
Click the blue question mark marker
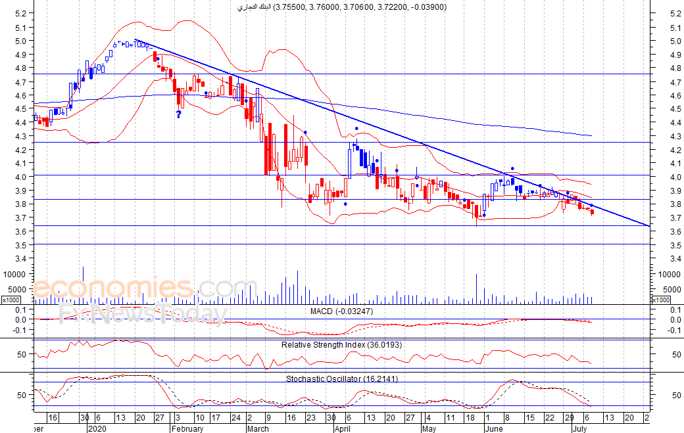pyautogui.click(x=178, y=114)
